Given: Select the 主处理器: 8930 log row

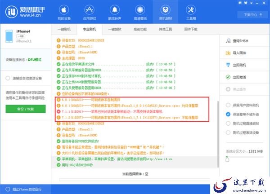Looking at the screenshot, I should coord(71,58).
